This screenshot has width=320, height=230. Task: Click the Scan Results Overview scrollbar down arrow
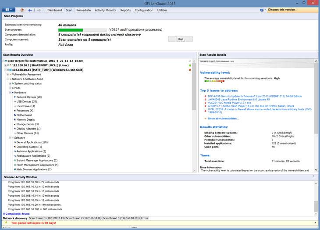click(x=194, y=170)
